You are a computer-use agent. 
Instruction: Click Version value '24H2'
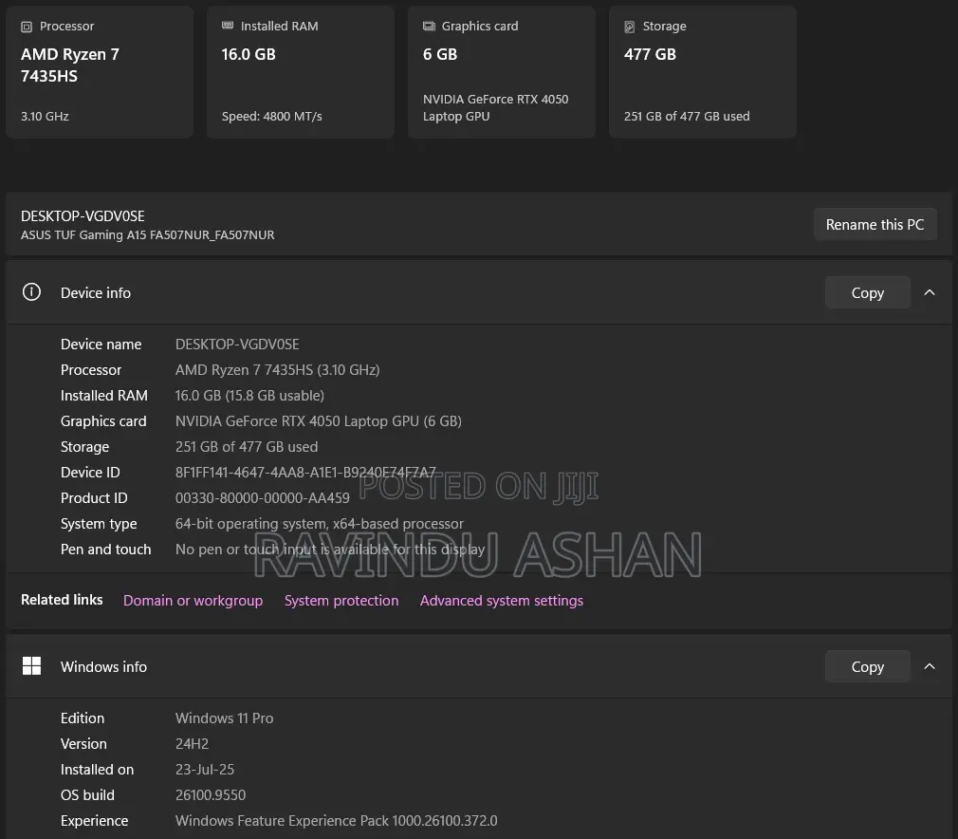click(192, 743)
